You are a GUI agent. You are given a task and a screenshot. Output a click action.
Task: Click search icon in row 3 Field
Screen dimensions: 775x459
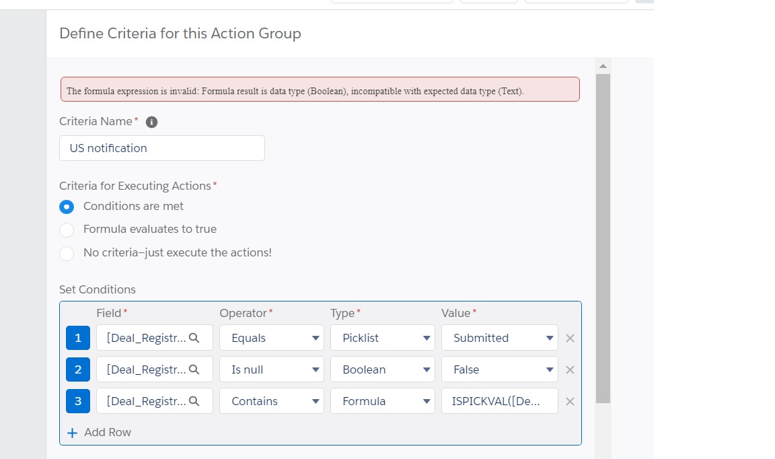pos(194,401)
